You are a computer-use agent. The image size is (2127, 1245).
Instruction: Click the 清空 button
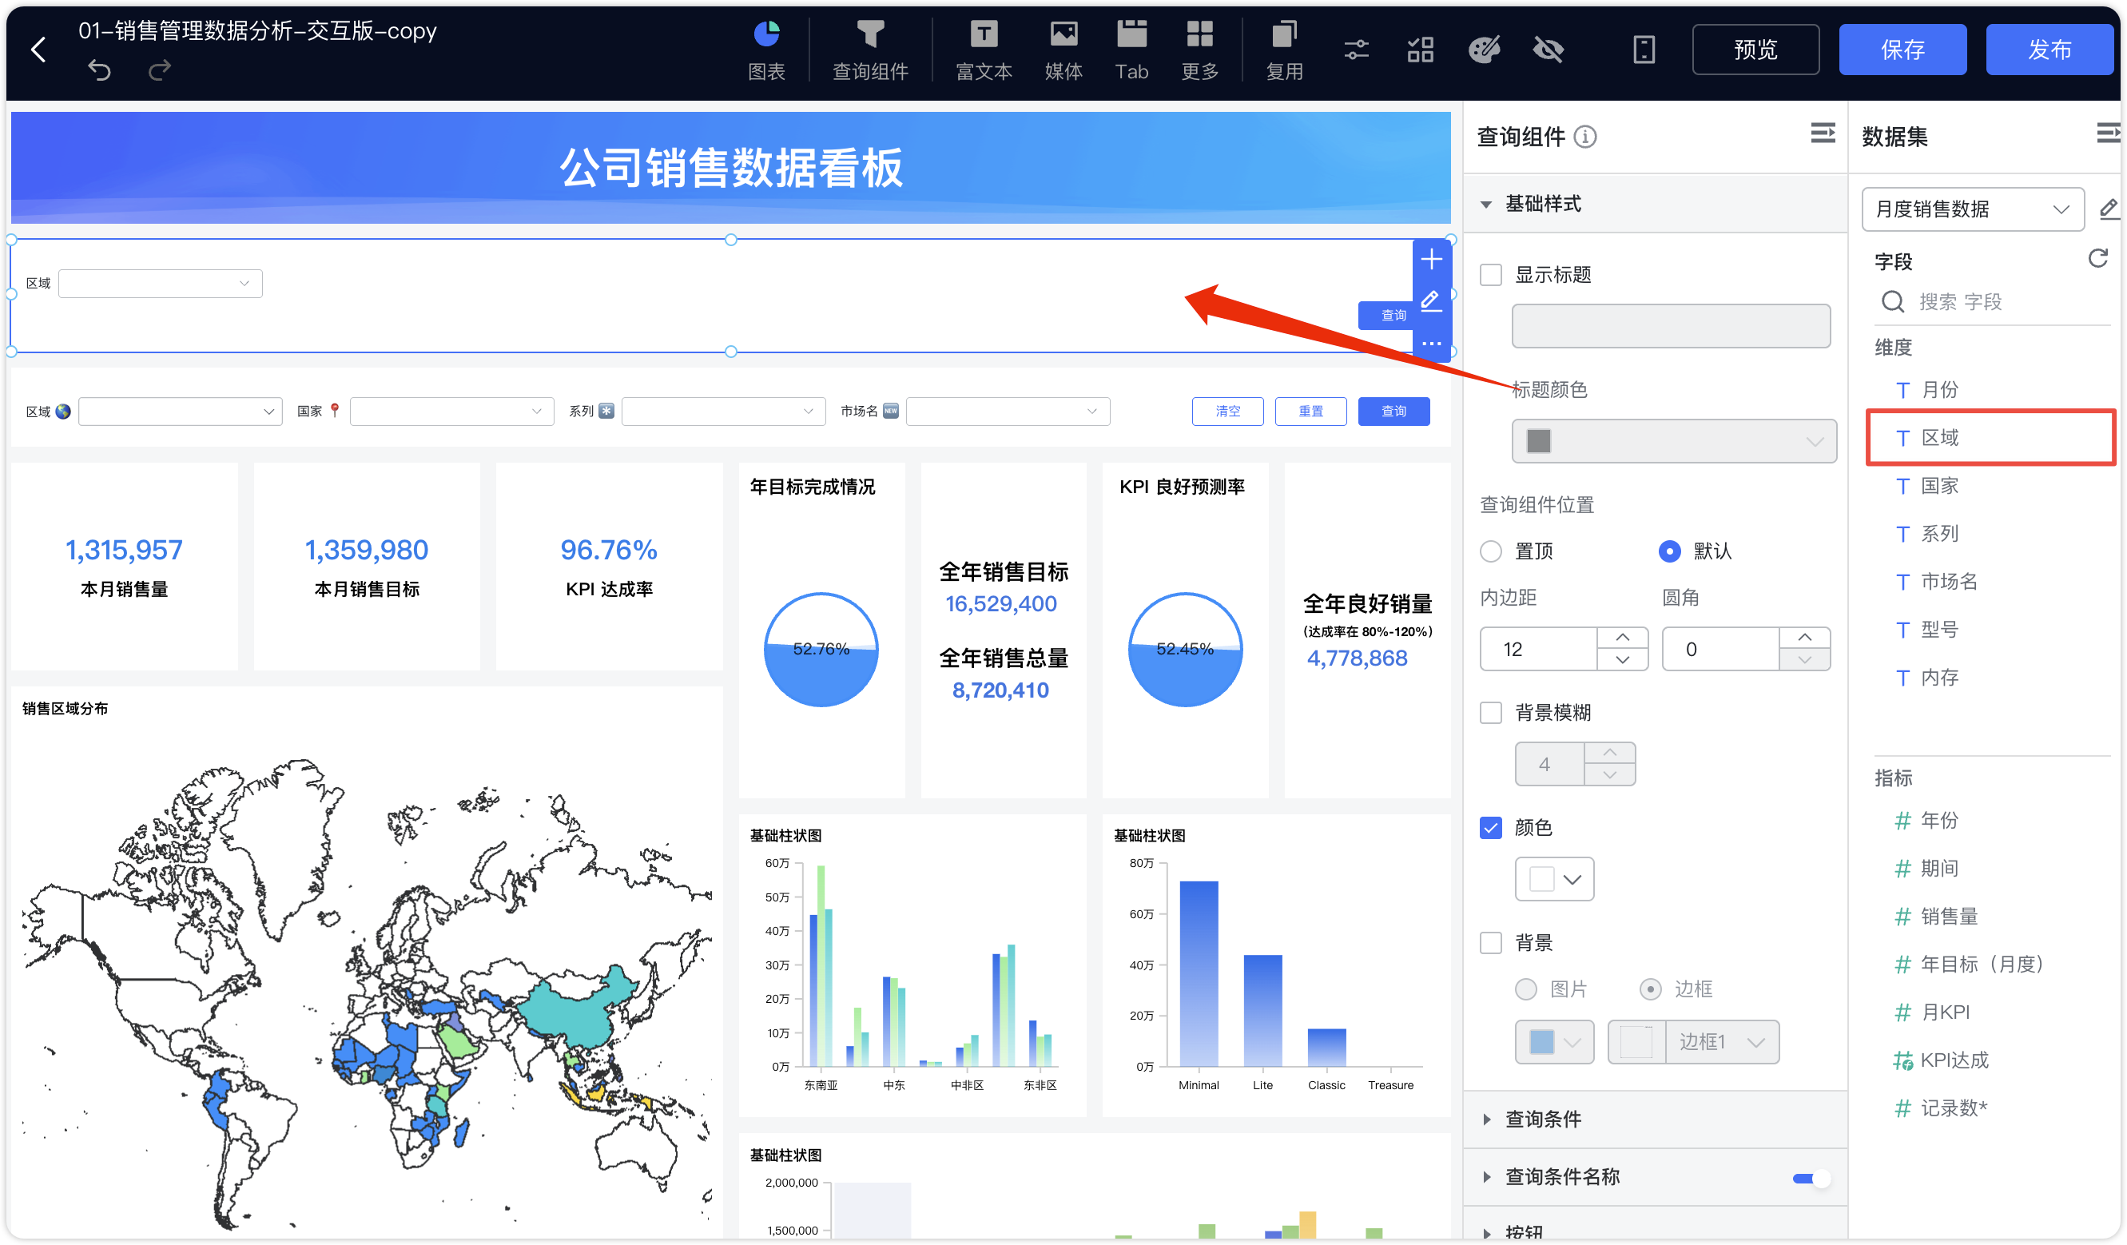click(1227, 412)
